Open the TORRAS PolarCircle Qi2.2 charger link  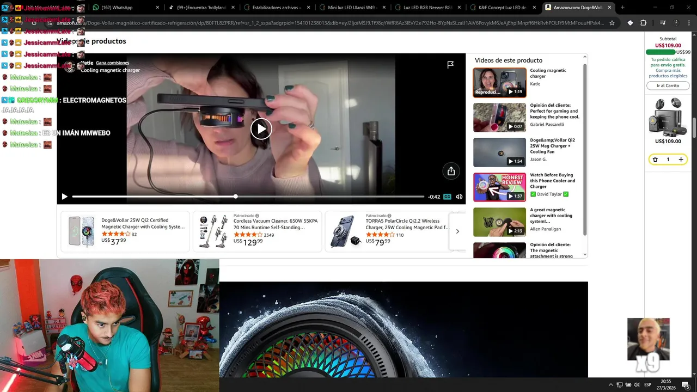pyautogui.click(x=407, y=224)
